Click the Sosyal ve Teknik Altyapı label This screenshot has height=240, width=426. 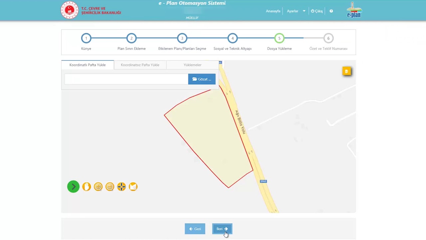(232, 49)
